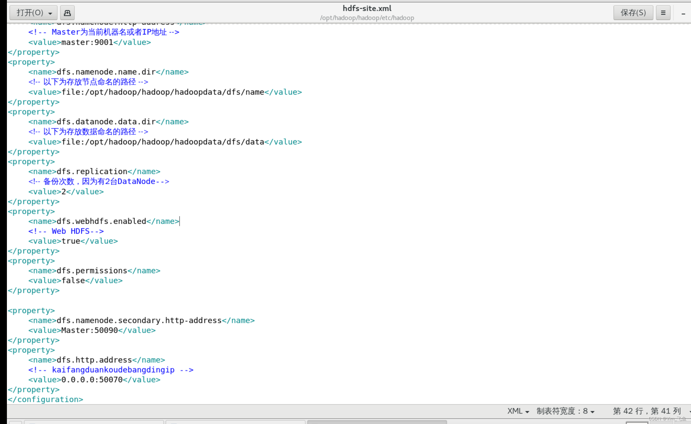
Task: Save the file with 保存(S)
Action: point(633,13)
